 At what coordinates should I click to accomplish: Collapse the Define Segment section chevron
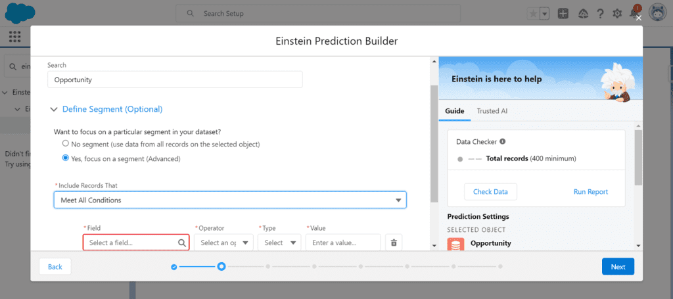(x=54, y=109)
